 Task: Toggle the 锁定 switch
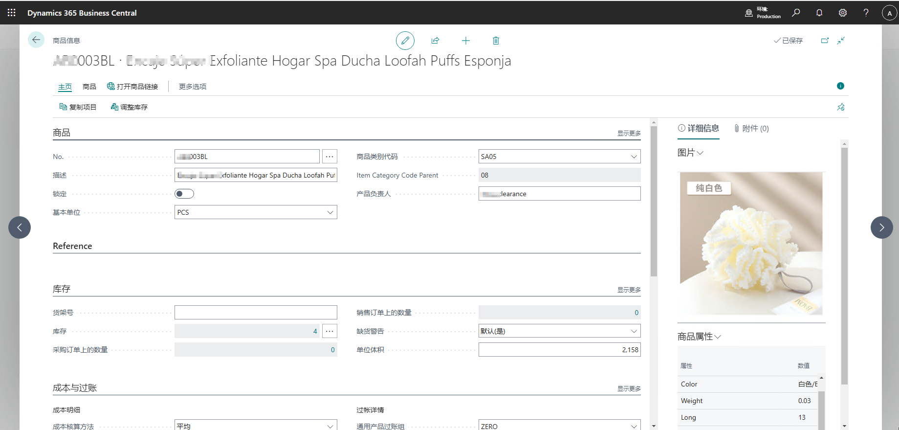(x=184, y=194)
